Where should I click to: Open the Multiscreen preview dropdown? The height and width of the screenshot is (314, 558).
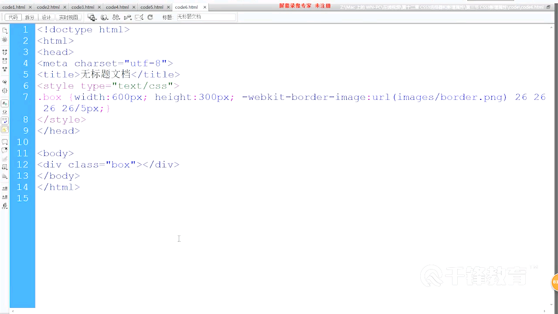pos(92,17)
